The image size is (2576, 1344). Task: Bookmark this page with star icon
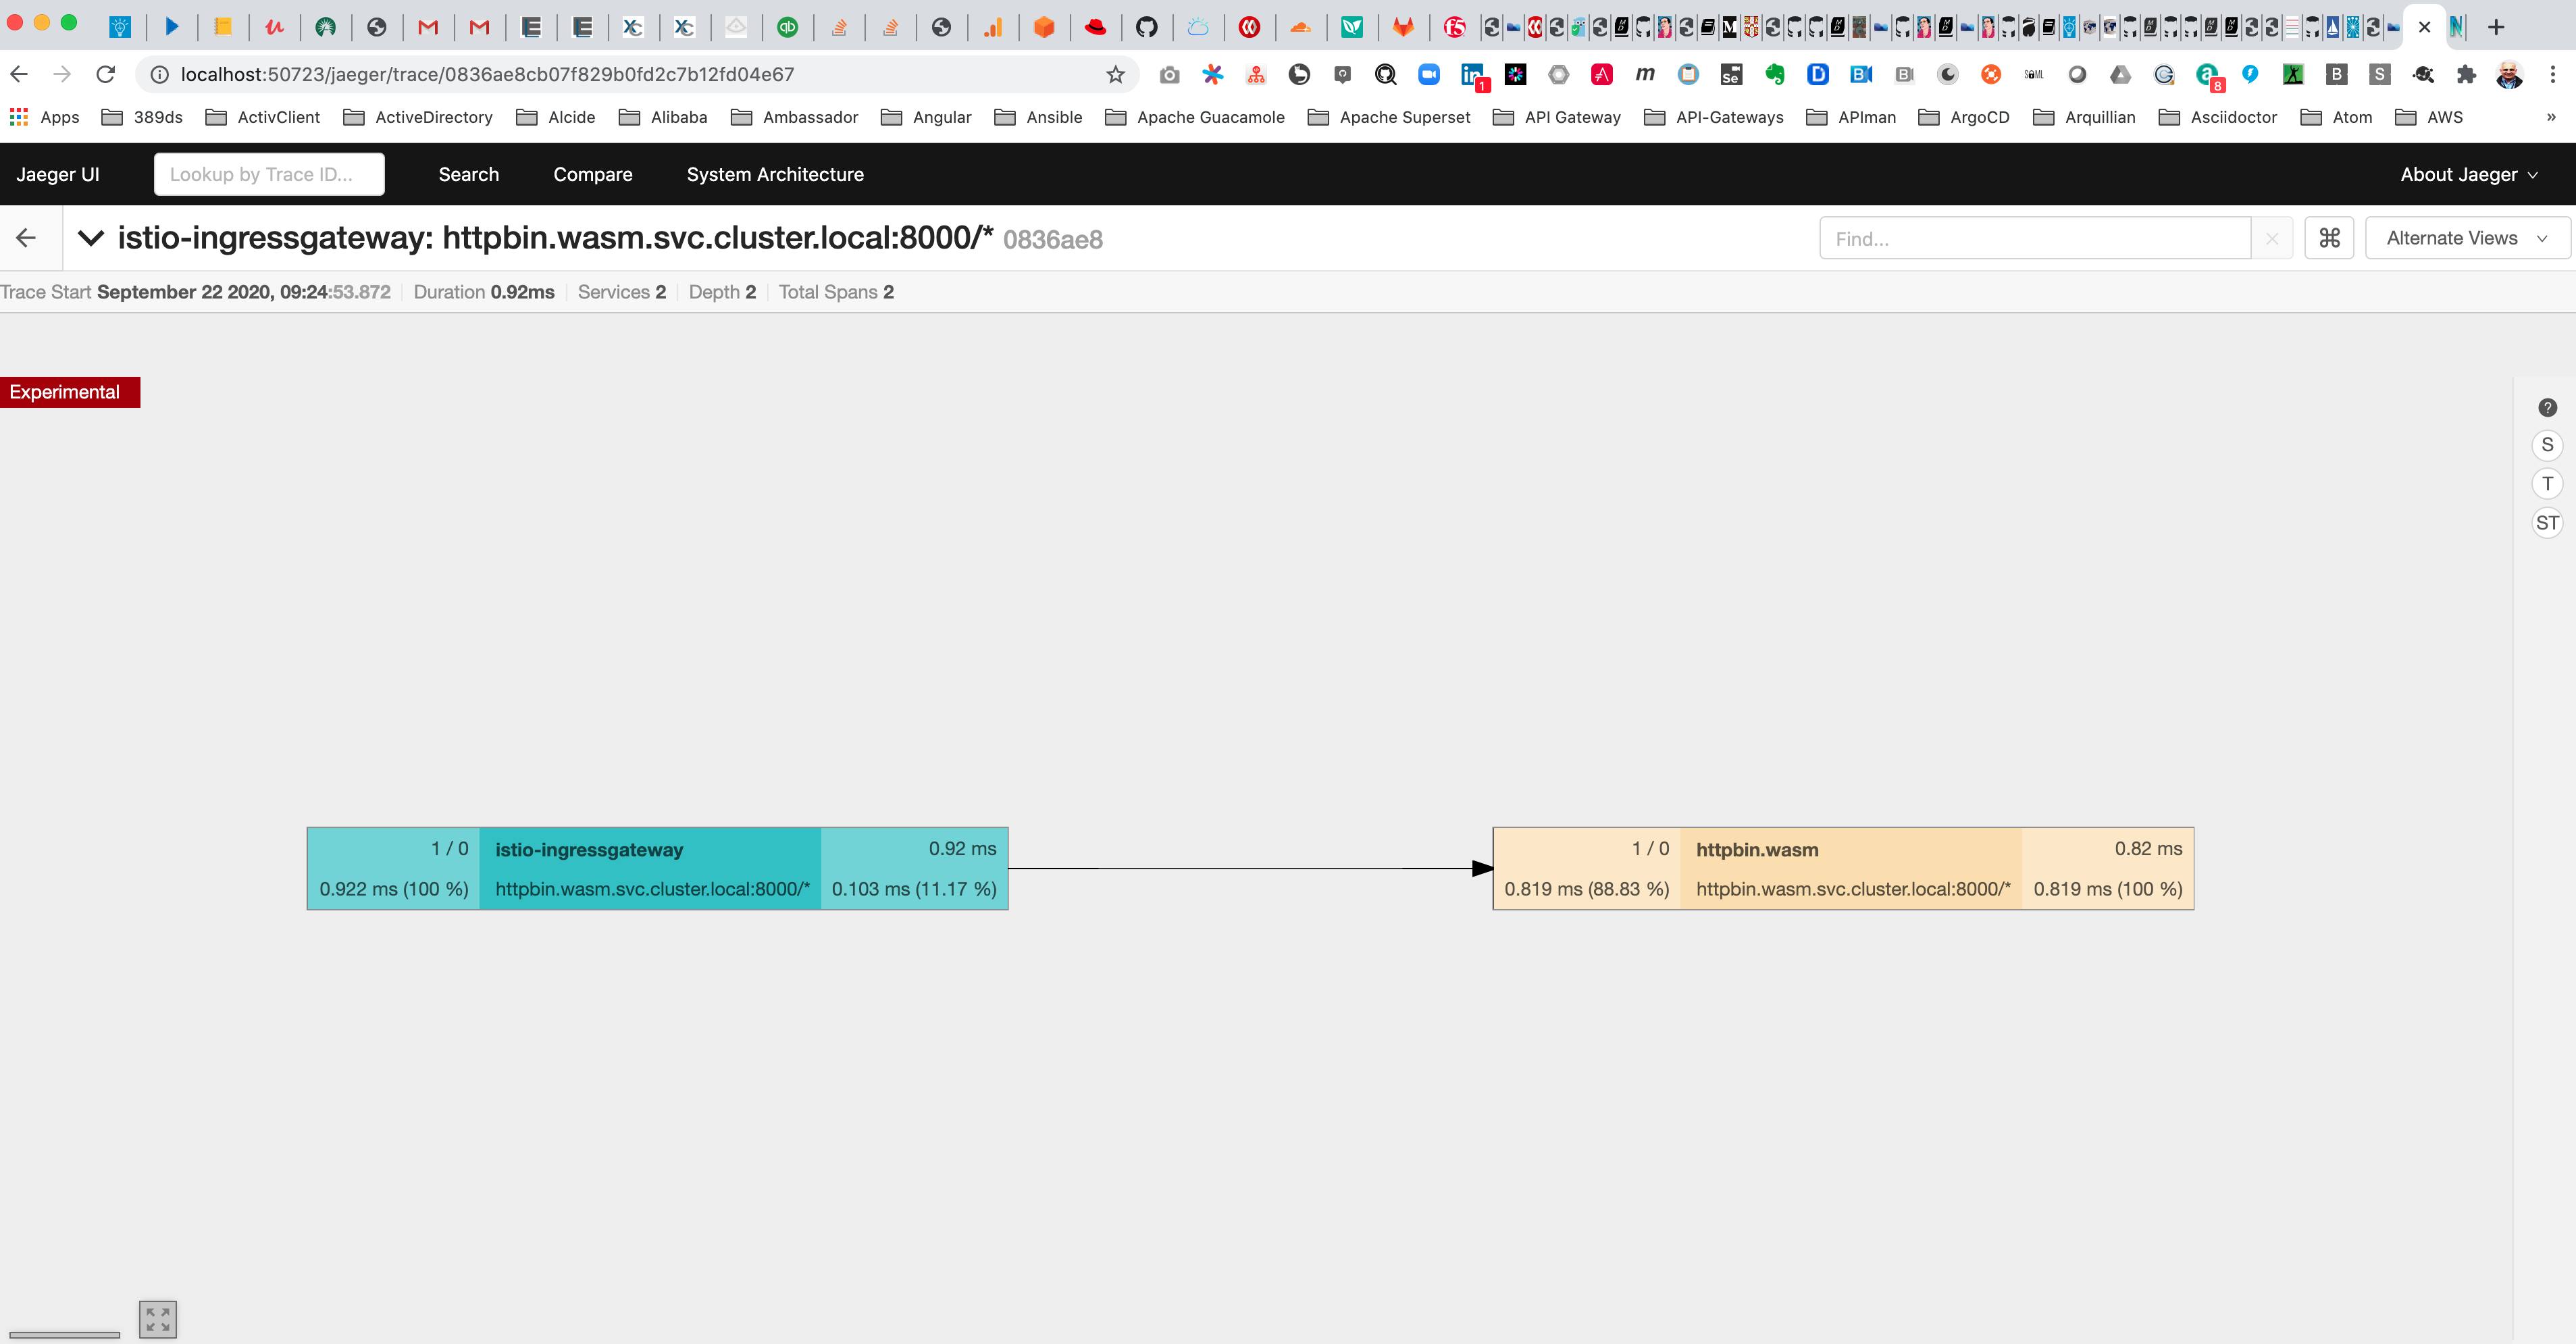pyautogui.click(x=1115, y=74)
